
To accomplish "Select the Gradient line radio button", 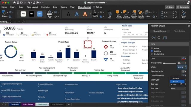I will pos(152,54).
